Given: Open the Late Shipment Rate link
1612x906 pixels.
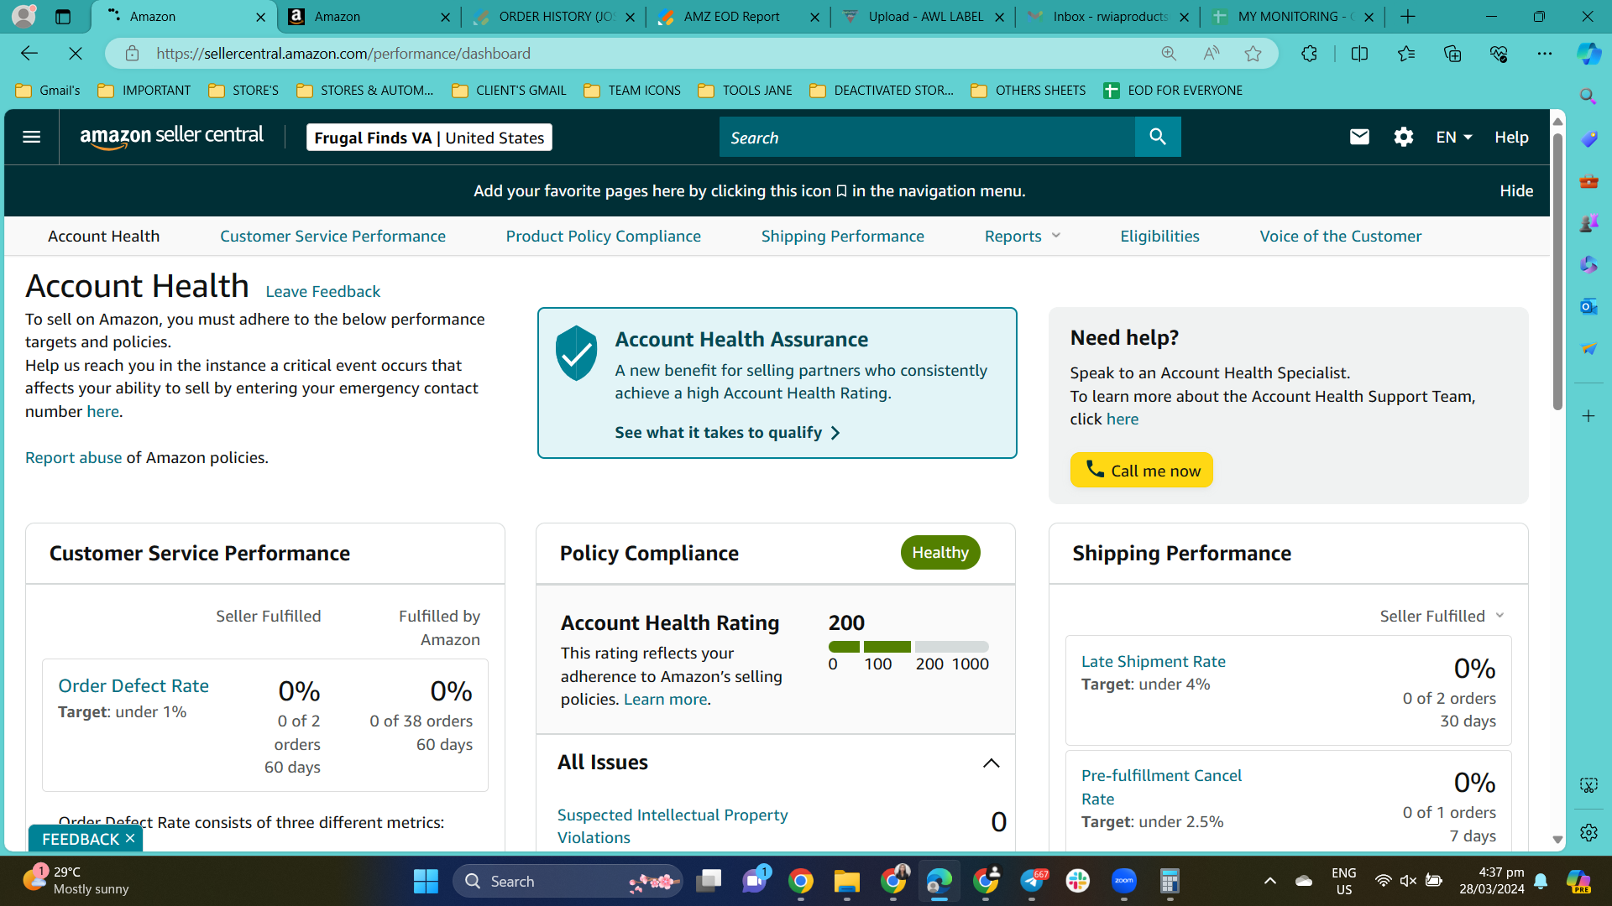Looking at the screenshot, I should (x=1153, y=661).
